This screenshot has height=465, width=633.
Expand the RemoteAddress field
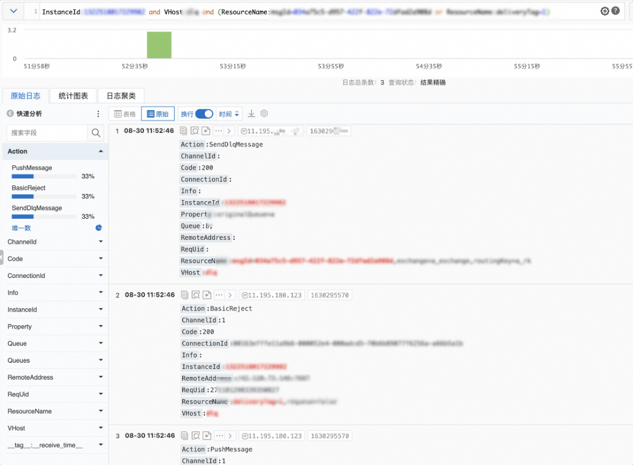[x=55, y=377]
